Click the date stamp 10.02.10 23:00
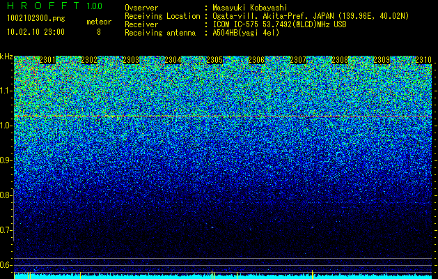438x279 pixels. 36,32
